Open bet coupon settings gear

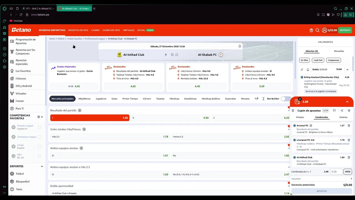(x=349, y=111)
